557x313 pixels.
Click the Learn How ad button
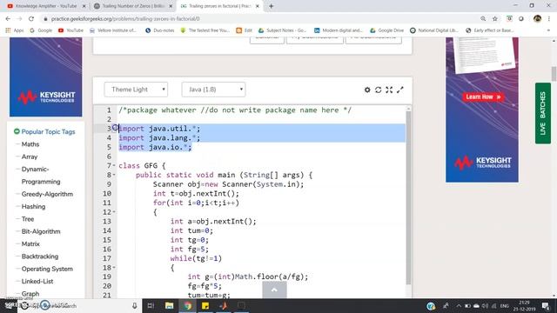pyautogui.click(x=483, y=97)
